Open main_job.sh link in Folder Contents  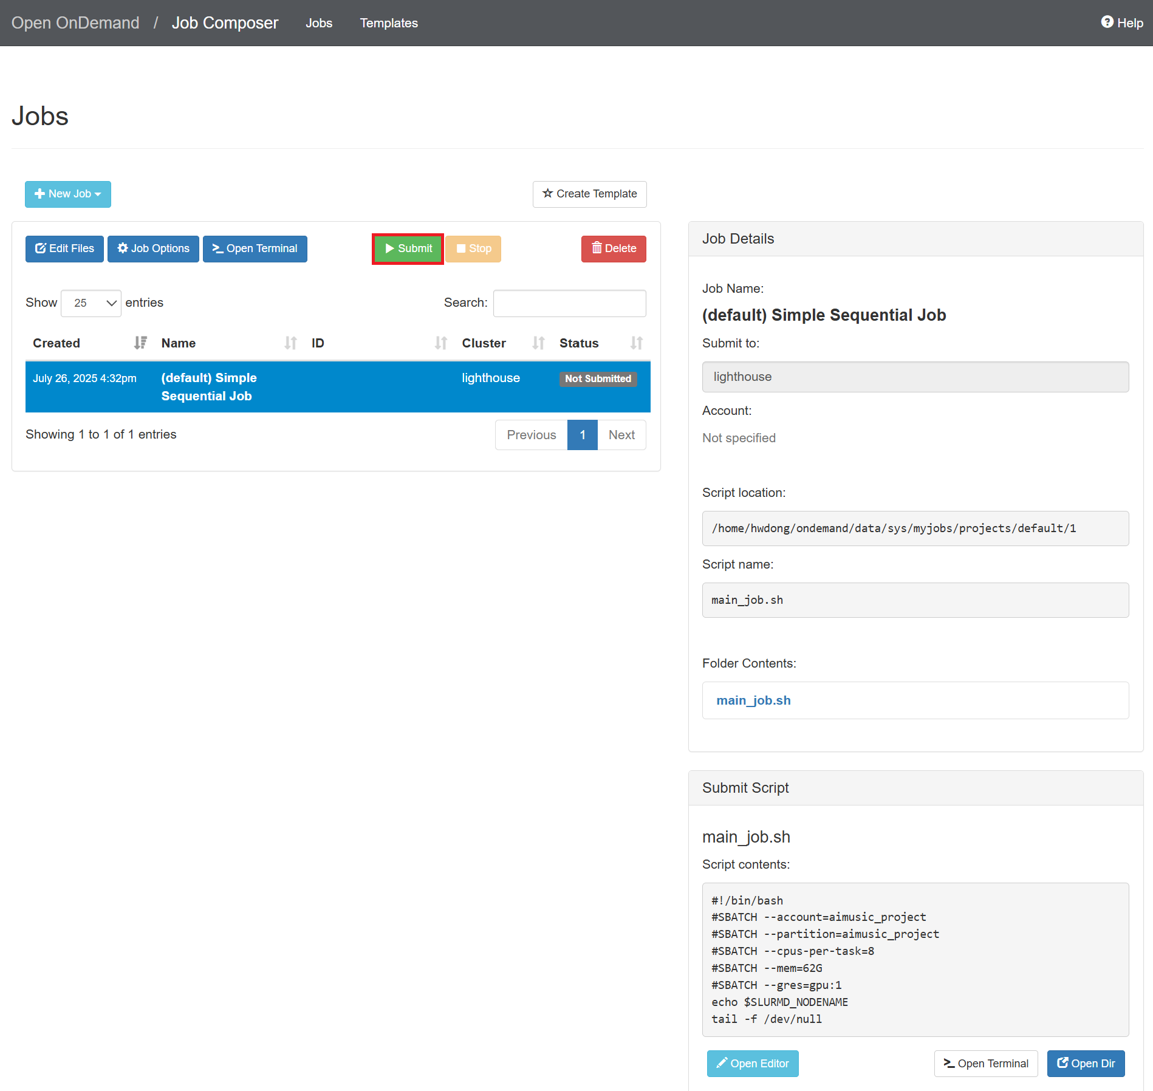(753, 700)
